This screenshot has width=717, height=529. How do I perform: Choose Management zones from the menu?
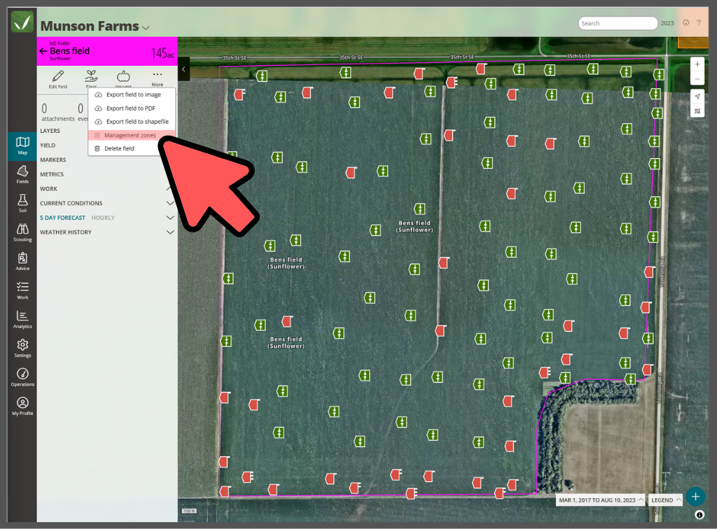click(x=132, y=135)
